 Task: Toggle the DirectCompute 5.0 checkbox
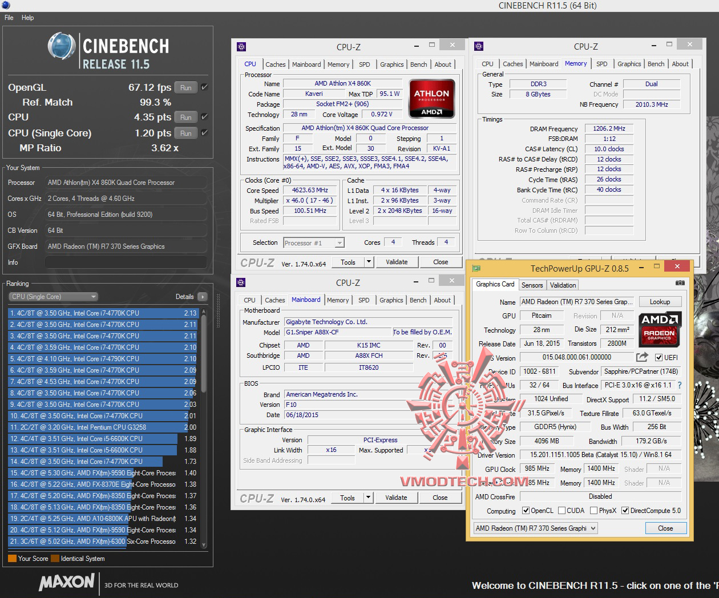625,511
